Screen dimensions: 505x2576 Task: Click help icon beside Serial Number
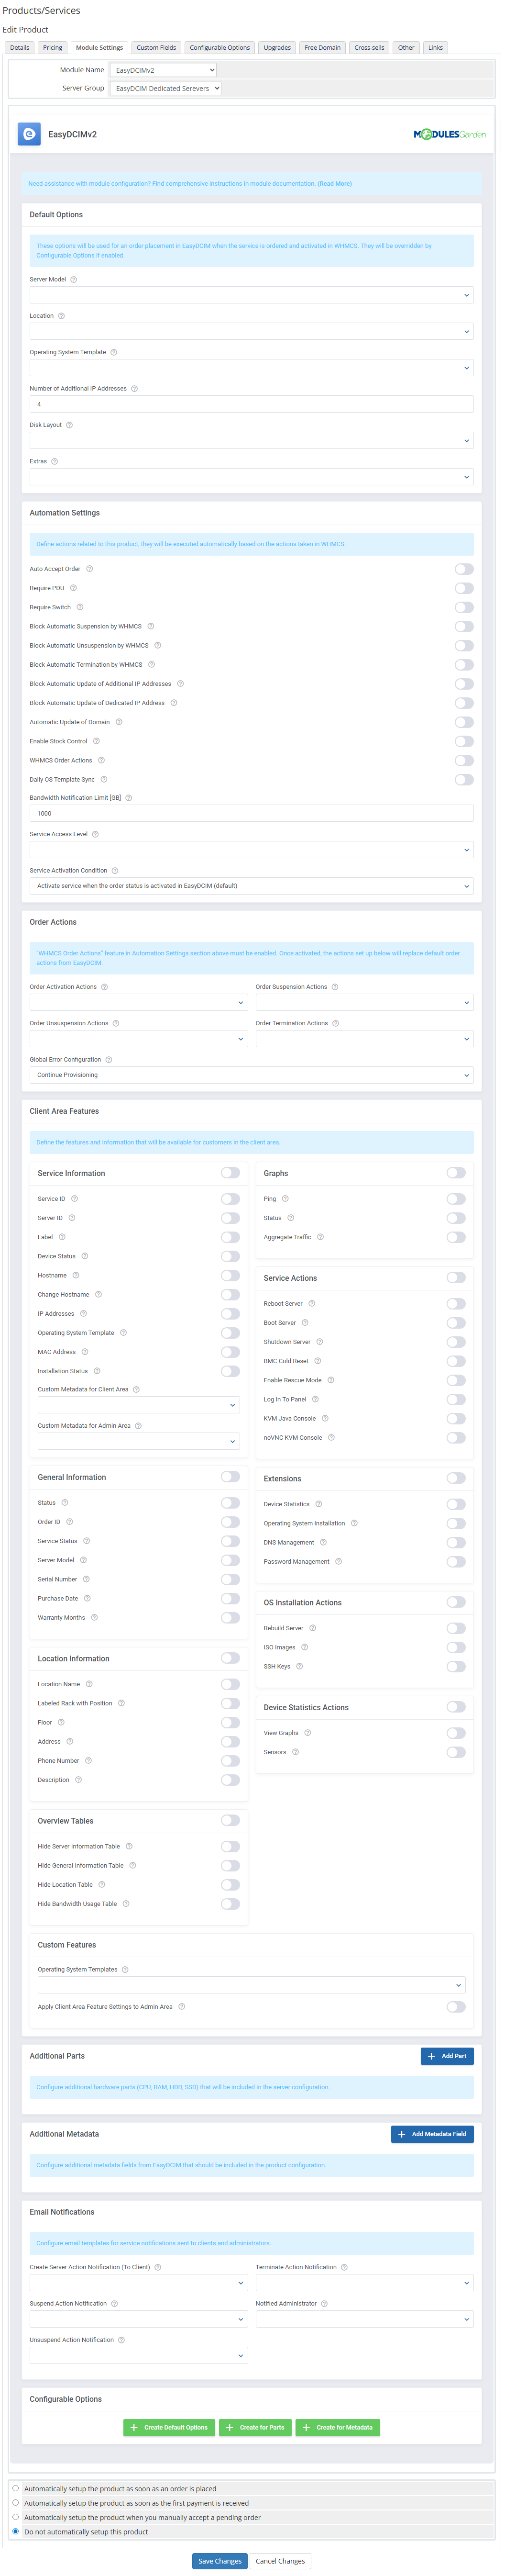point(86,1579)
